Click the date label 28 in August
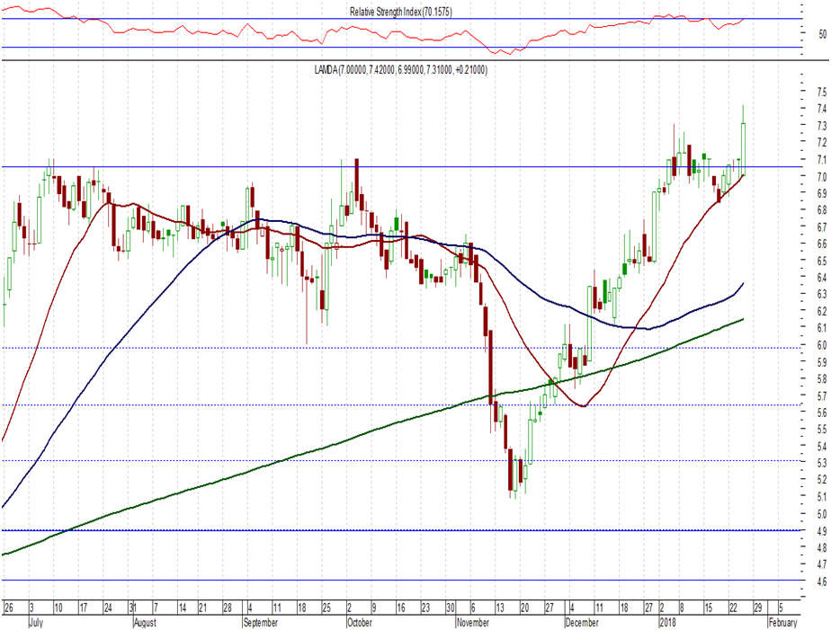Image resolution: width=831 pixels, height=630 pixels. tap(228, 608)
